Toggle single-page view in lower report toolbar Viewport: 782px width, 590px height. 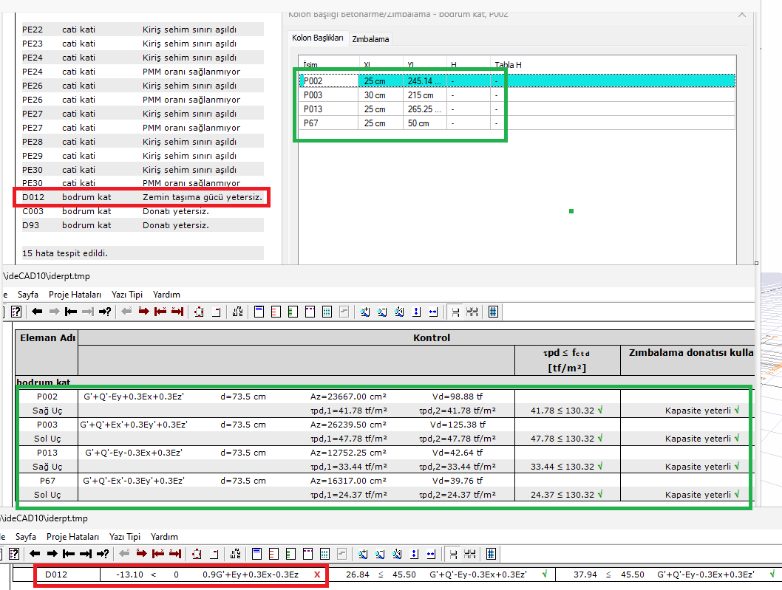tap(453, 554)
